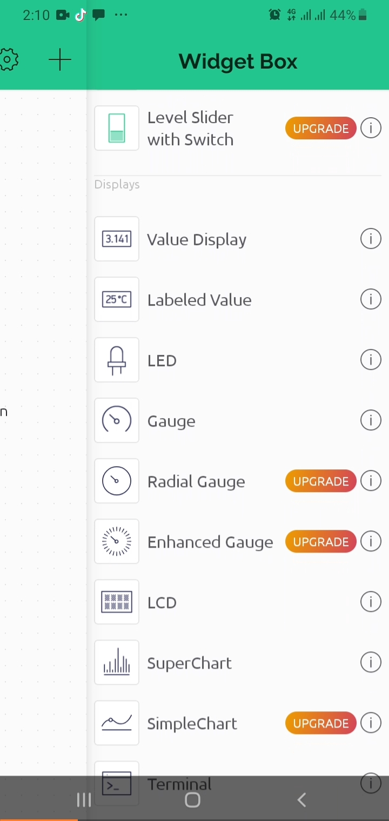This screenshot has height=821, width=389.
Task: Show info for Value Display widget
Action: click(x=371, y=239)
